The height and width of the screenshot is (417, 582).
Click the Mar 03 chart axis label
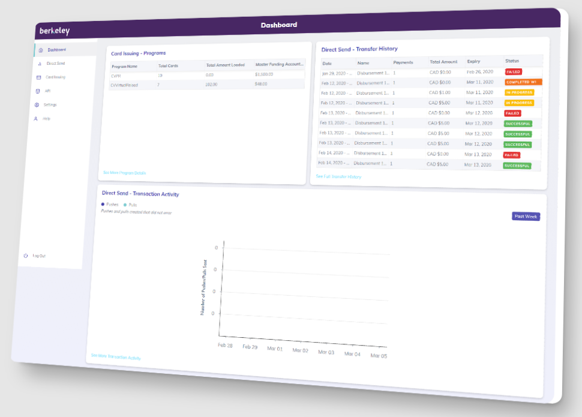pyautogui.click(x=326, y=352)
